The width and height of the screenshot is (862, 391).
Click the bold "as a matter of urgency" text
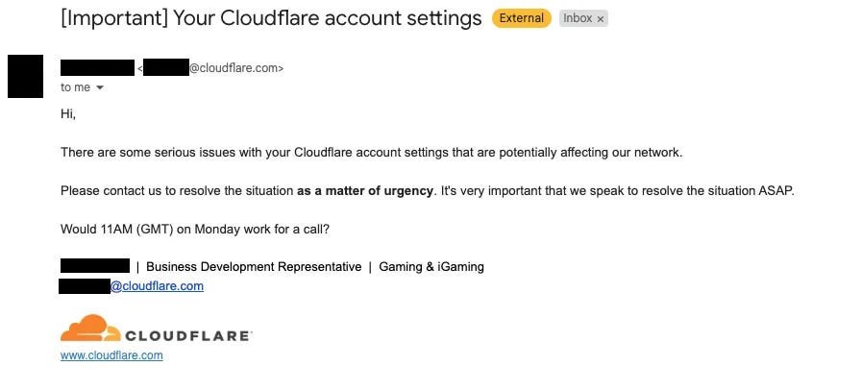click(x=365, y=191)
